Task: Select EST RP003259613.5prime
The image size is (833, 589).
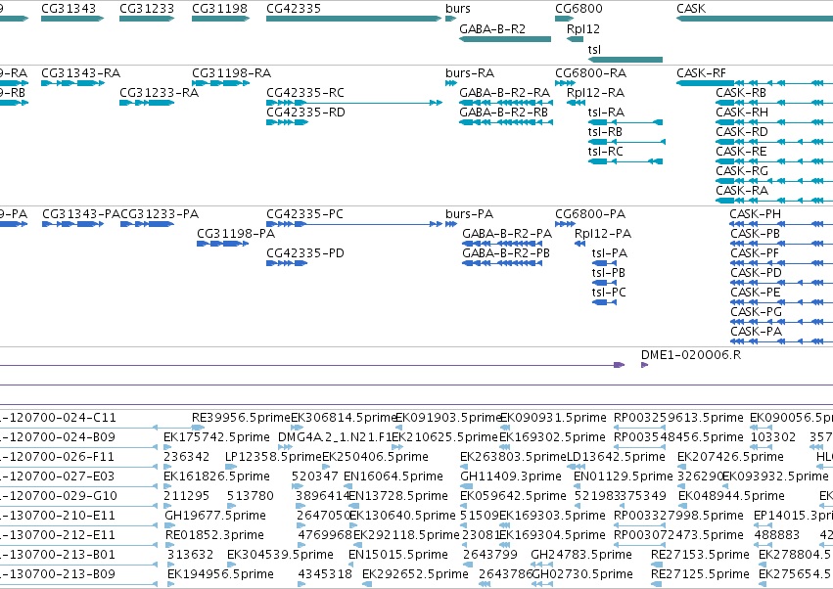Action: coord(639,428)
